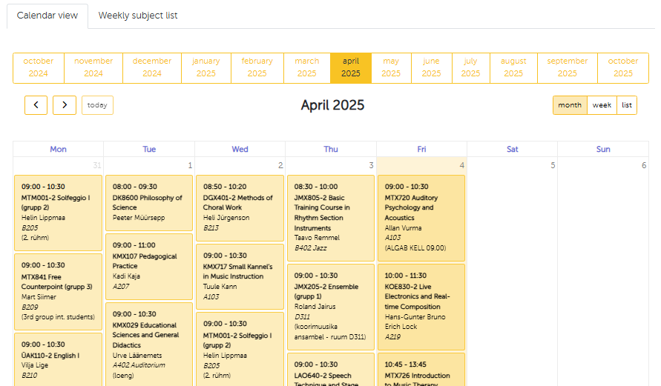Jump to March 2025

pyautogui.click(x=306, y=67)
